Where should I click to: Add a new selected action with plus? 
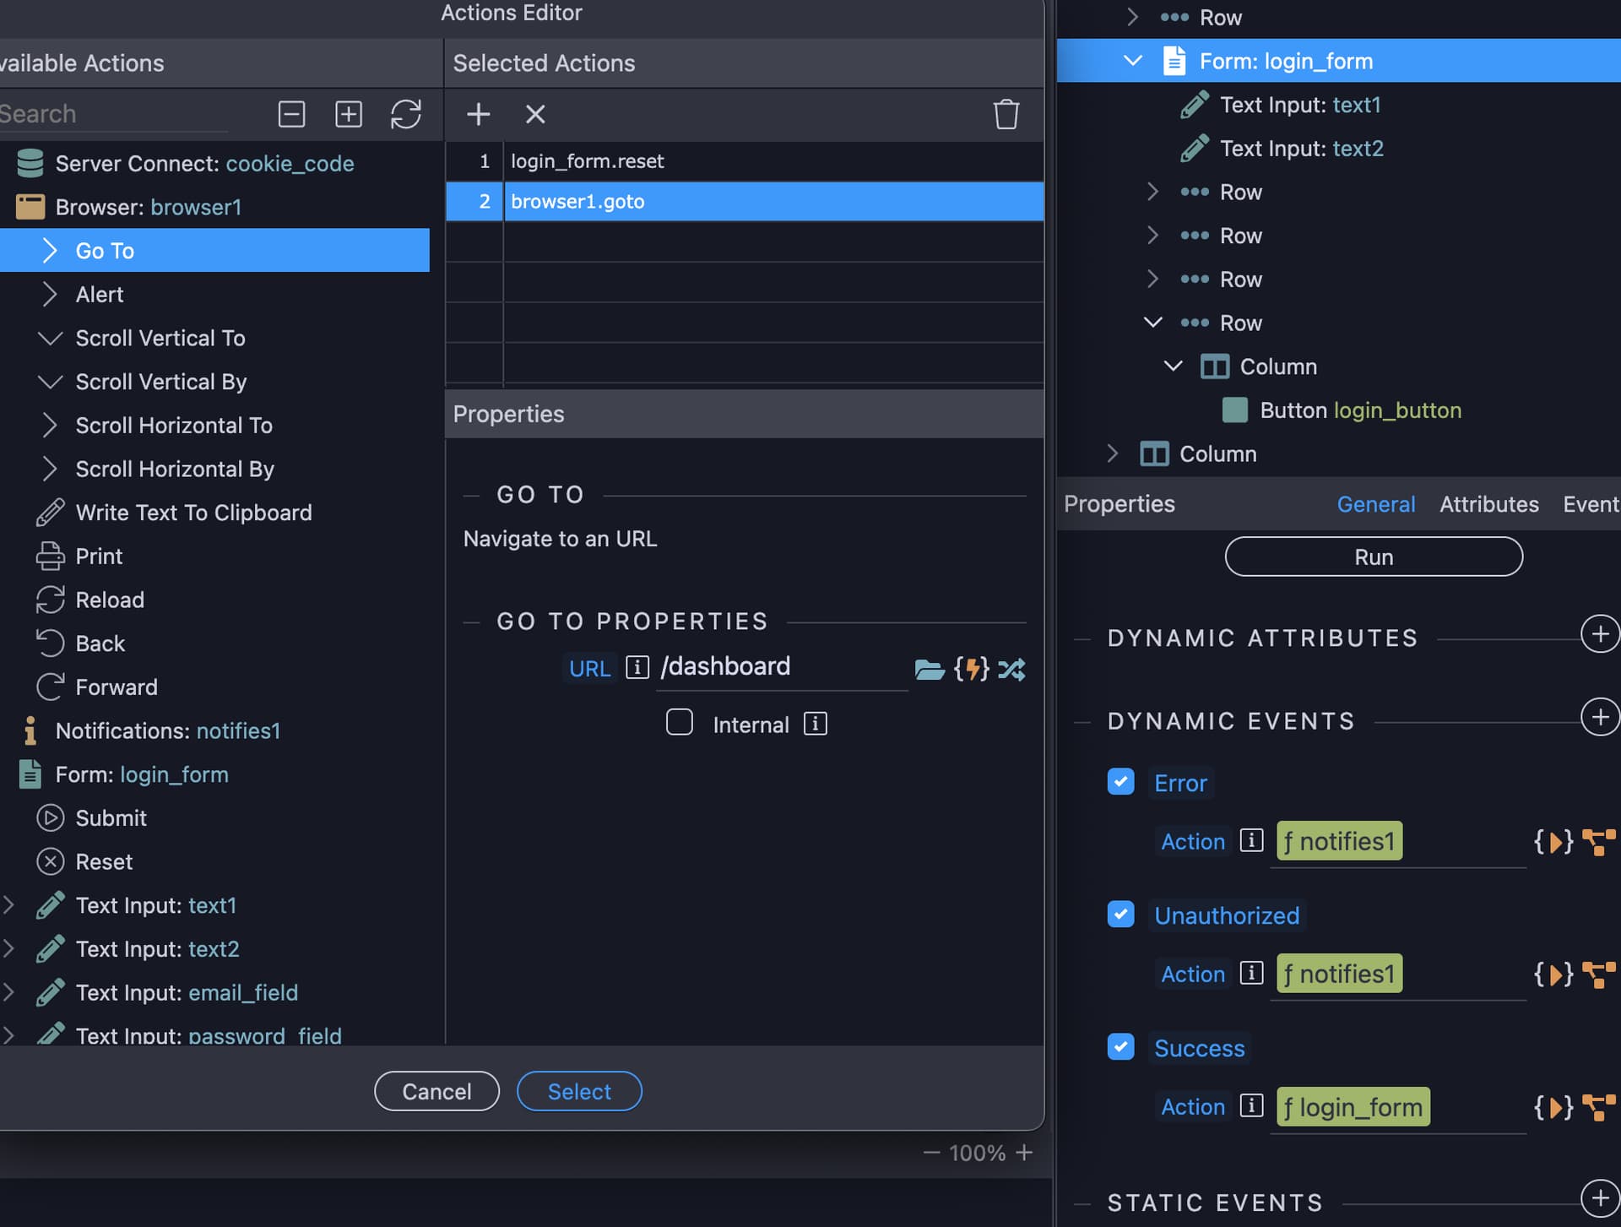pyautogui.click(x=478, y=114)
